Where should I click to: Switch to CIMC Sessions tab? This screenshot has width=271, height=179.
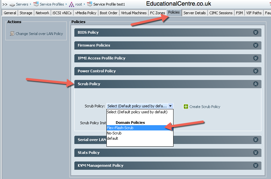[221, 13]
